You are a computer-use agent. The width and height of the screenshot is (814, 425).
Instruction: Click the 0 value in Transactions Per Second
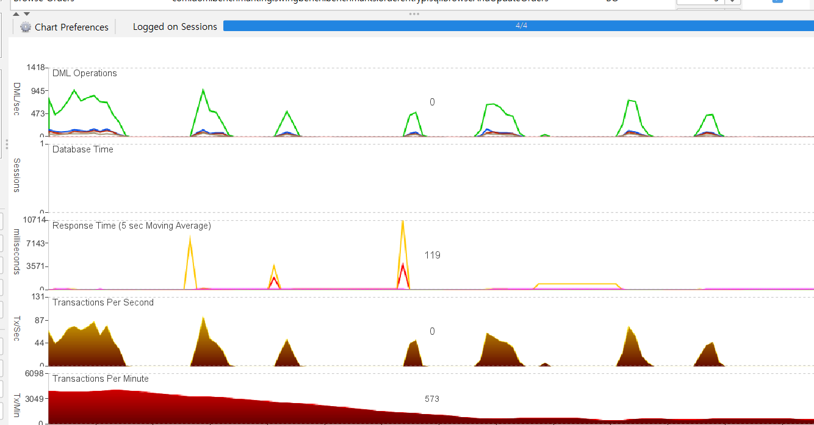pos(432,332)
